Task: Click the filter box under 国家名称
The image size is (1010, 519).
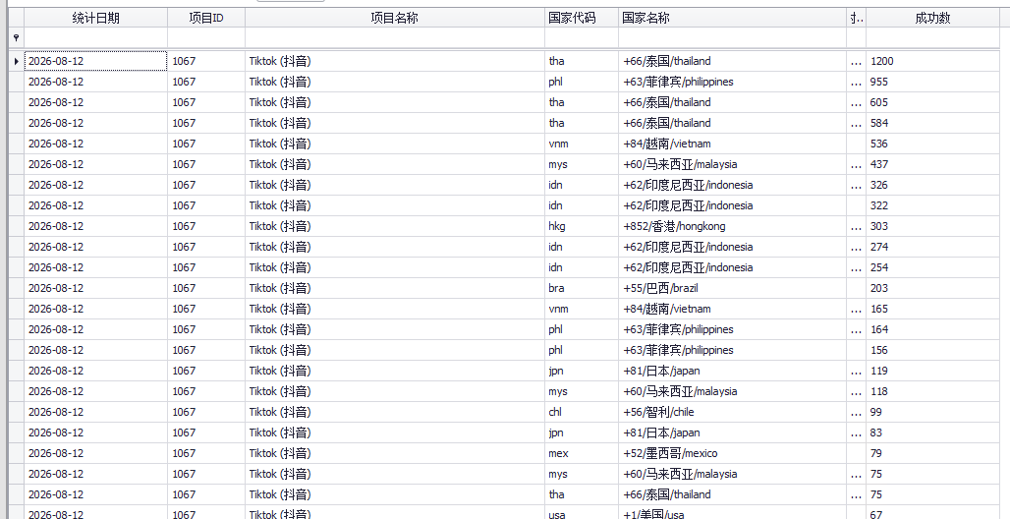Action: pos(732,38)
